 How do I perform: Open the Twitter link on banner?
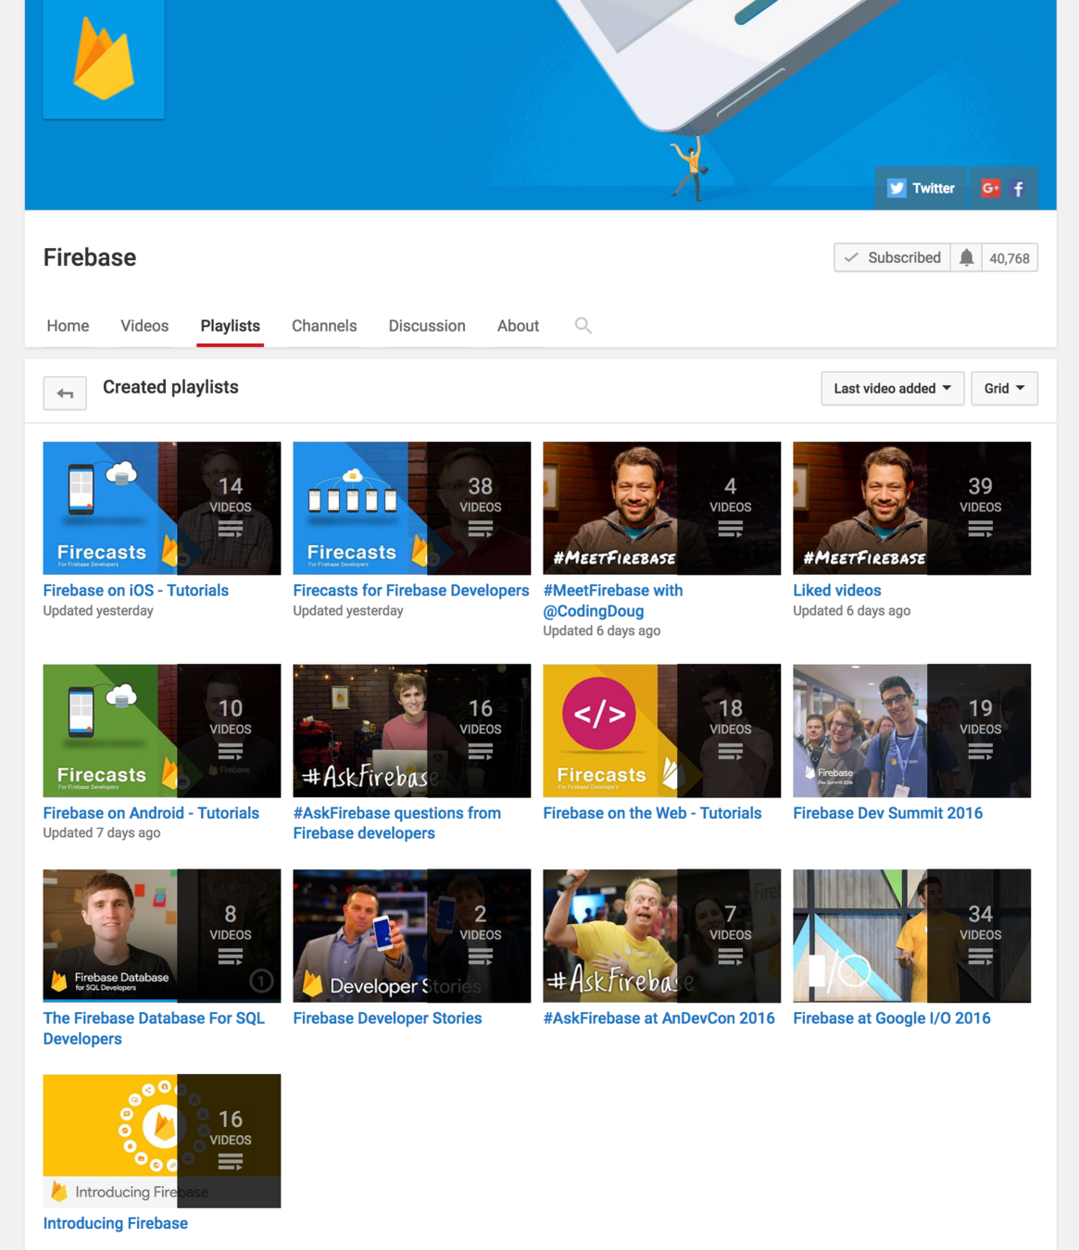pyautogui.click(x=921, y=188)
